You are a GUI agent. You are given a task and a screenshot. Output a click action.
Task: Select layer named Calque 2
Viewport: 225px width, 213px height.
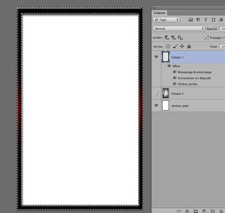177,94
